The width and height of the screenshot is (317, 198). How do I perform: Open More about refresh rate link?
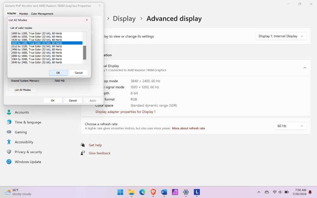point(188,129)
